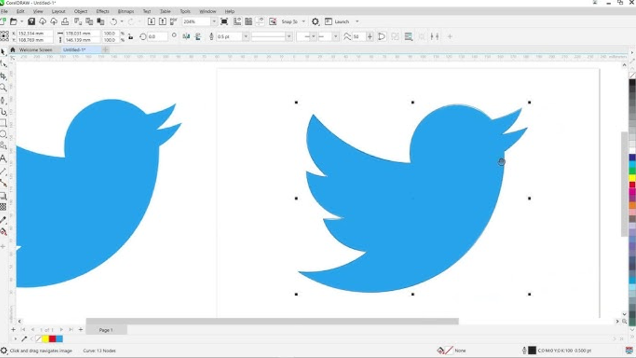The height and width of the screenshot is (358, 636).
Task: Open the Welcome Screen home icon
Action: point(12,50)
